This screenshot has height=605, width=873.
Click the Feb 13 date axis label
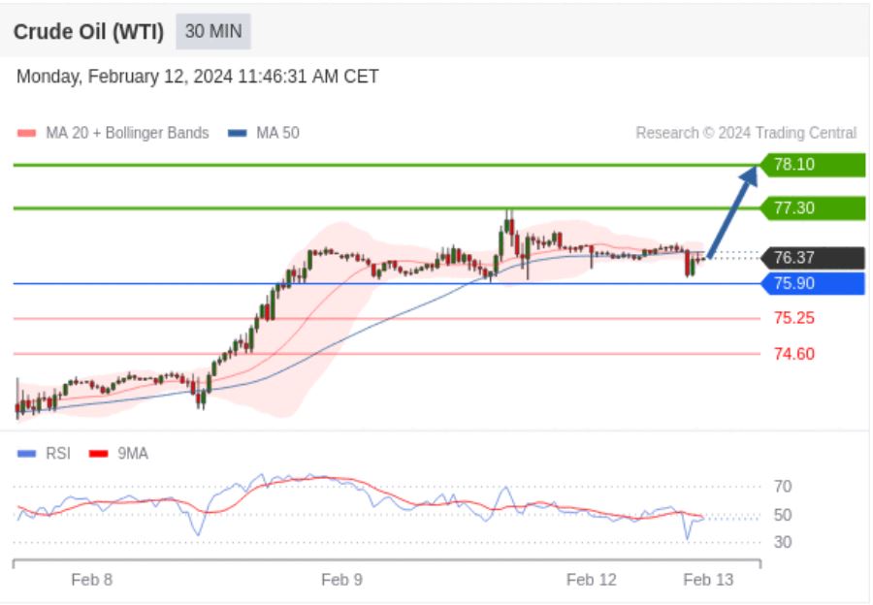click(708, 580)
